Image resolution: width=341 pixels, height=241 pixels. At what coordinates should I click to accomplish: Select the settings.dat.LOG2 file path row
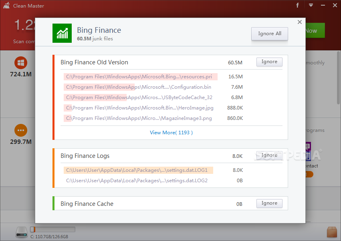click(x=137, y=181)
